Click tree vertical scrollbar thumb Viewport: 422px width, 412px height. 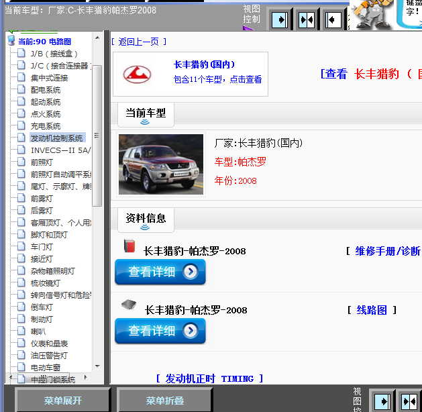(97, 136)
